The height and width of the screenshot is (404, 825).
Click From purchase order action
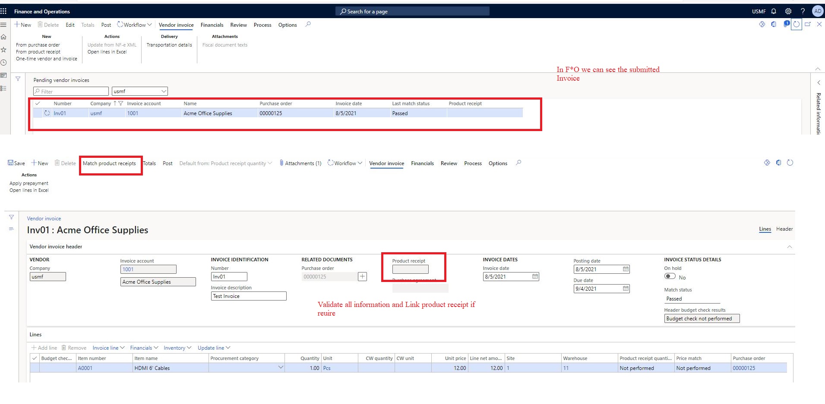tap(38, 45)
